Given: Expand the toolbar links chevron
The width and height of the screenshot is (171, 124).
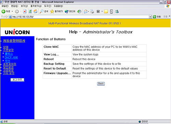Looking at the screenshot, I should [170, 16].
